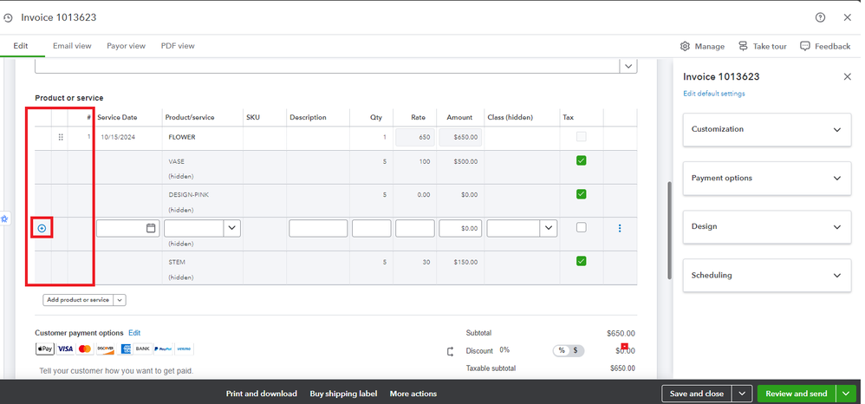Click the Edit default settings link

pos(713,94)
